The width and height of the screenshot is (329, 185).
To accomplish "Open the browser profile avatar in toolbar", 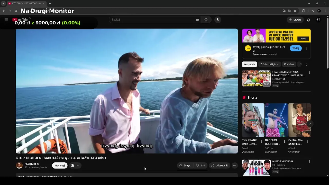I will pyautogui.click(x=319, y=11).
